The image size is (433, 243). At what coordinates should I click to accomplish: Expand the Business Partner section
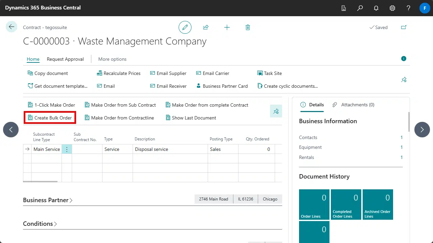click(x=47, y=200)
